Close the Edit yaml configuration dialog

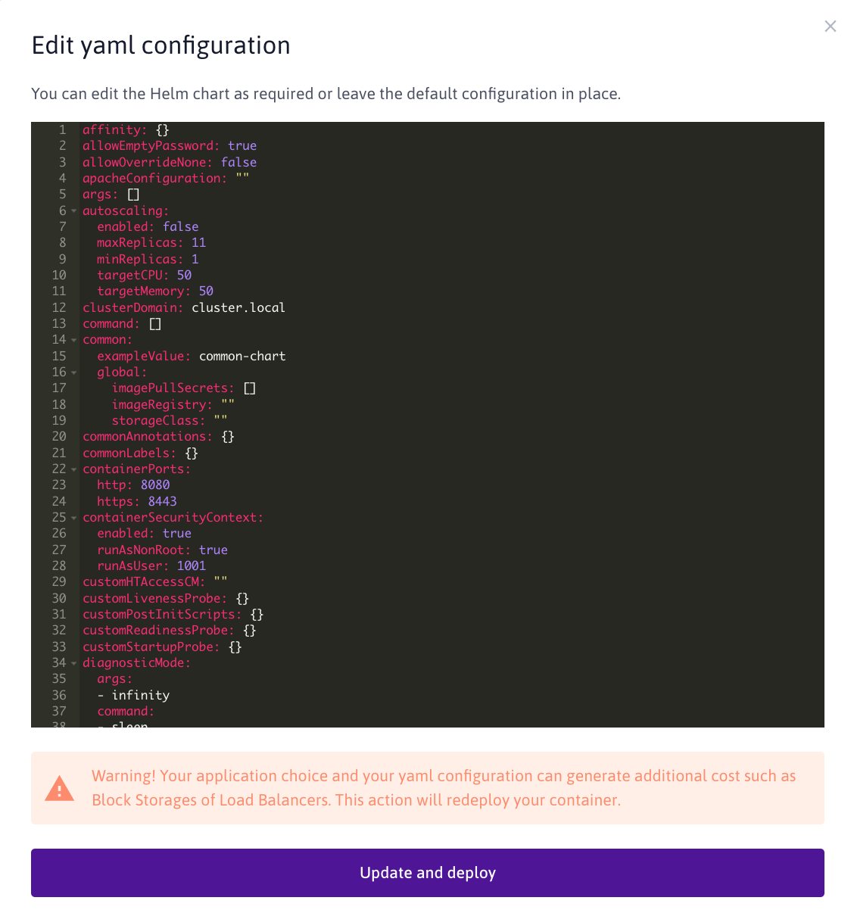pyautogui.click(x=830, y=26)
